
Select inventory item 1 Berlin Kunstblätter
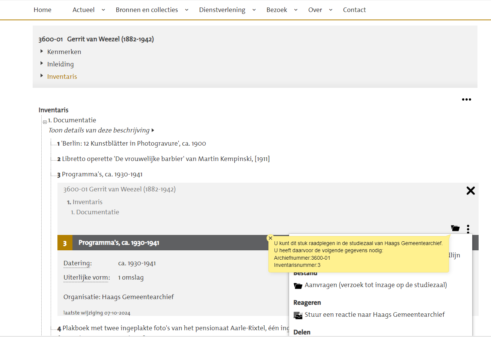tap(133, 144)
